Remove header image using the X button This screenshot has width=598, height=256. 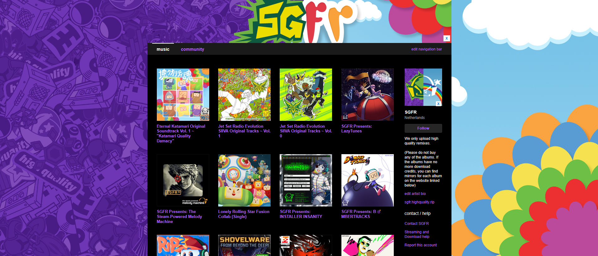(446, 38)
